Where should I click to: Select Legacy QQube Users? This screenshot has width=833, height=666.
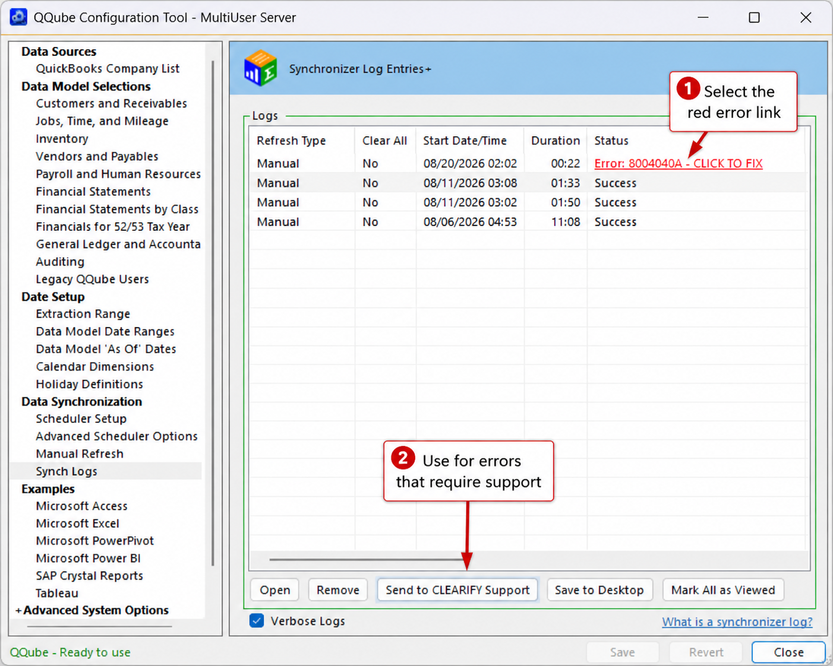(92, 279)
